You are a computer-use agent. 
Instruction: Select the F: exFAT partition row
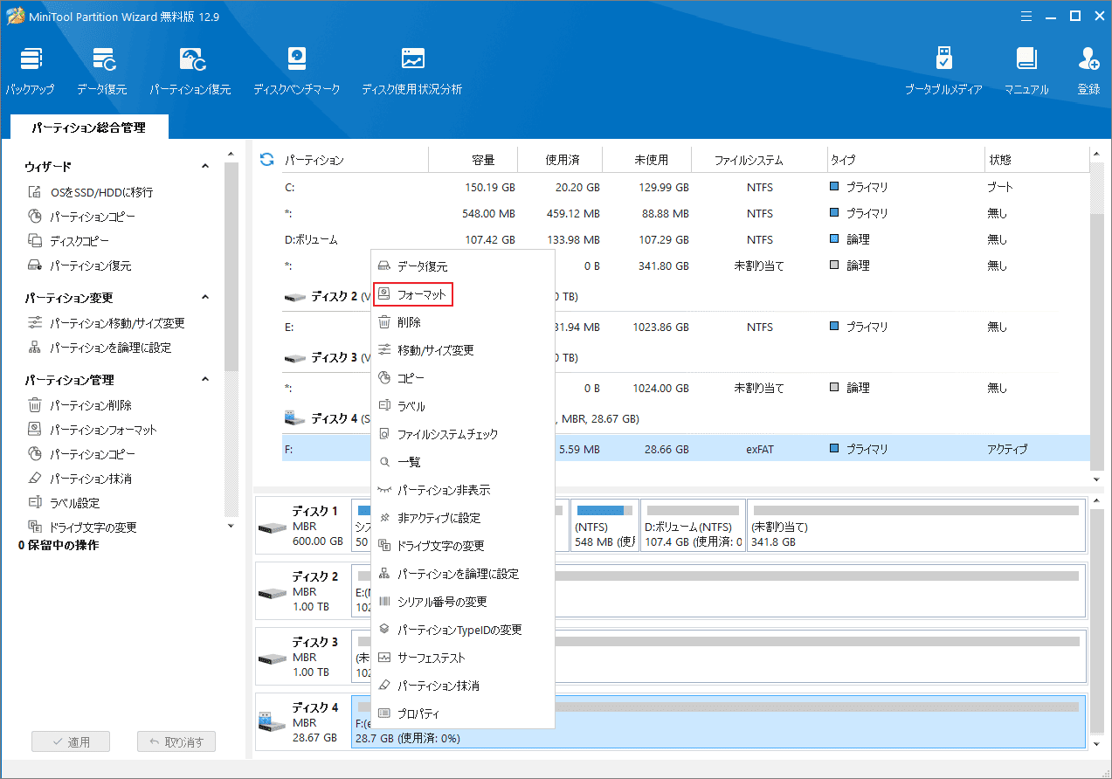pos(685,449)
